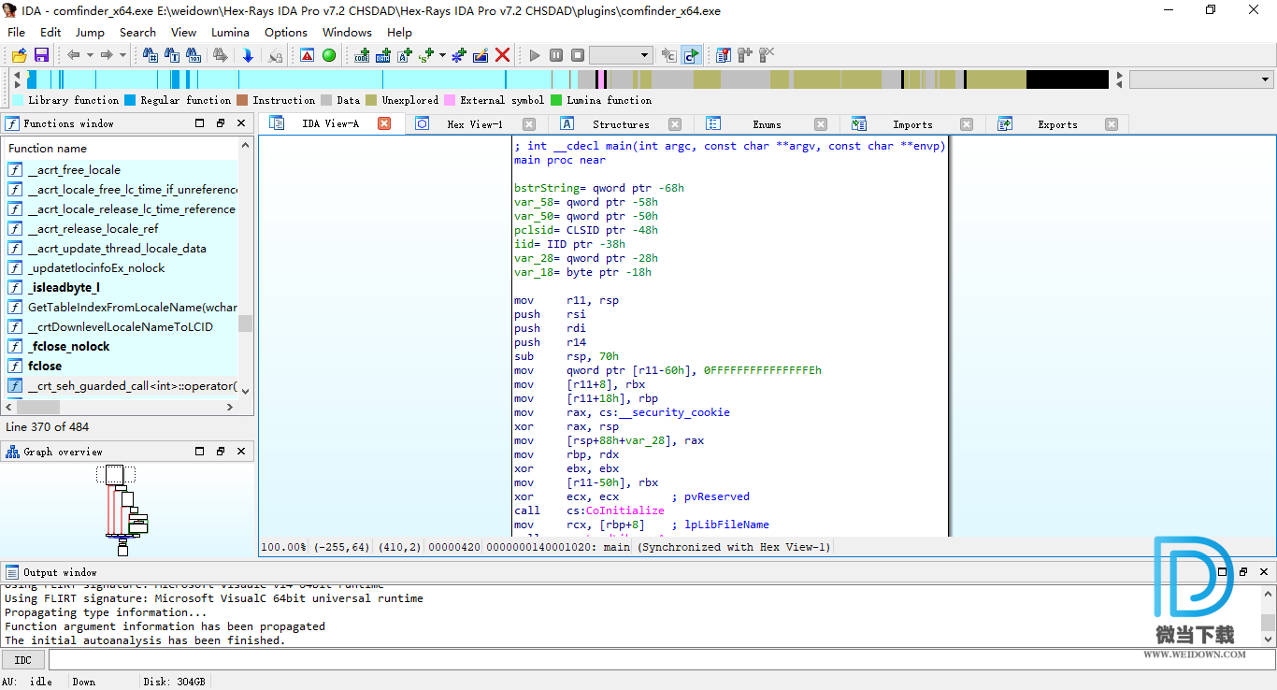
Task: Click the binary search binoculars icon
Action: point(194,55)
